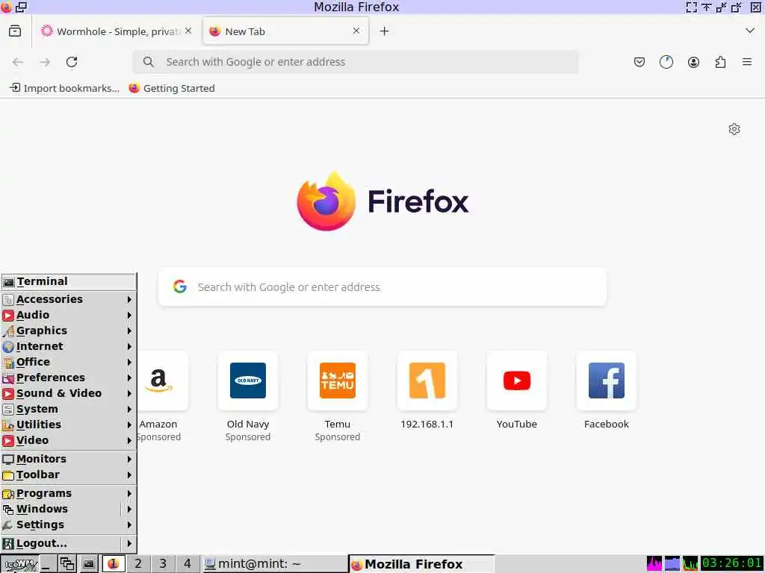Open the Settings submenu
This screenshot has height=573, width=765.
pyautogui.click(x=68, y=525)
